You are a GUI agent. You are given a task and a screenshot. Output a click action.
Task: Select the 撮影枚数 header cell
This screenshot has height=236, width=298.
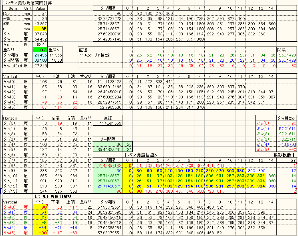click(283, 155)
